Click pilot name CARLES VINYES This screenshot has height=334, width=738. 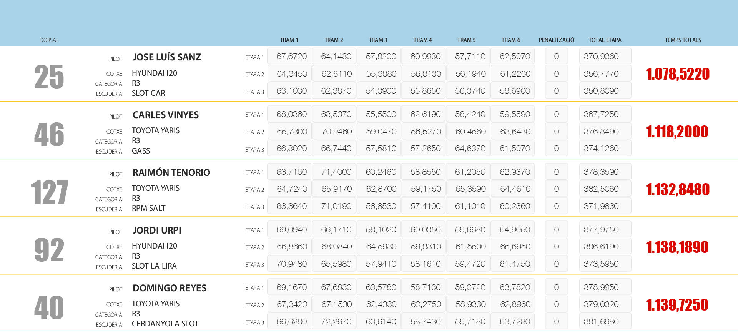point(165,115)
